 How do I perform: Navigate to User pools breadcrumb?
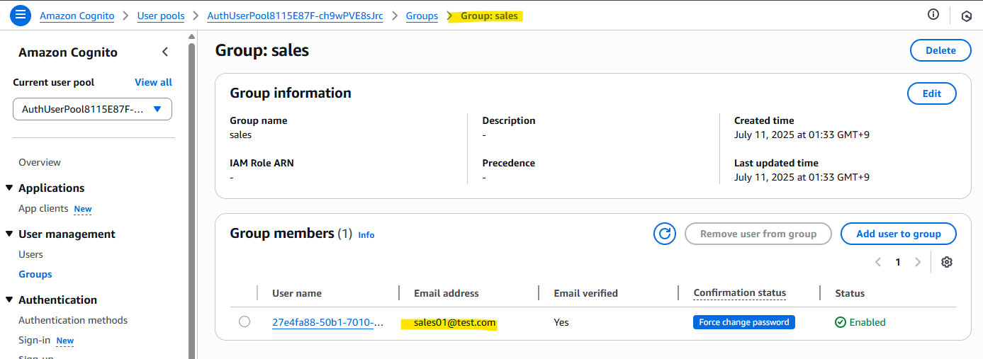pyautogui.click(x=161, y=16)
